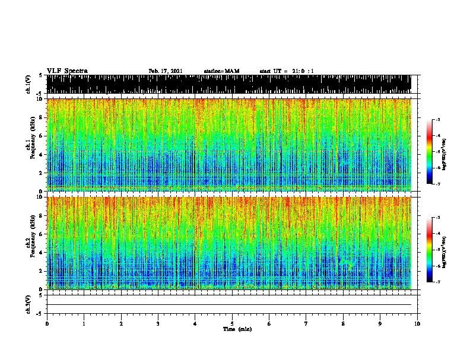
Task: Click the "Time (min)" x-axis label
Action: click(237, 329)
